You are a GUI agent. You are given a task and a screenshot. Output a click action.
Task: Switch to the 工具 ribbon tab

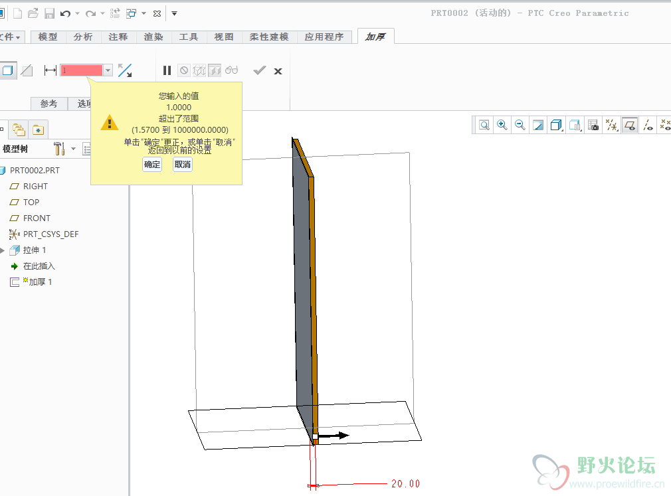(188, 37)
